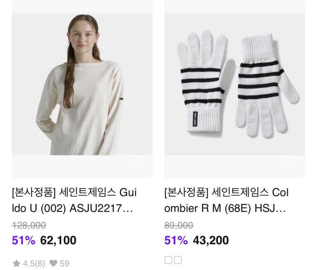Open the Guildo U cream top product photo
Viewport: 317px width, 270px height.
pyautogui.click(x=82, y=84)
